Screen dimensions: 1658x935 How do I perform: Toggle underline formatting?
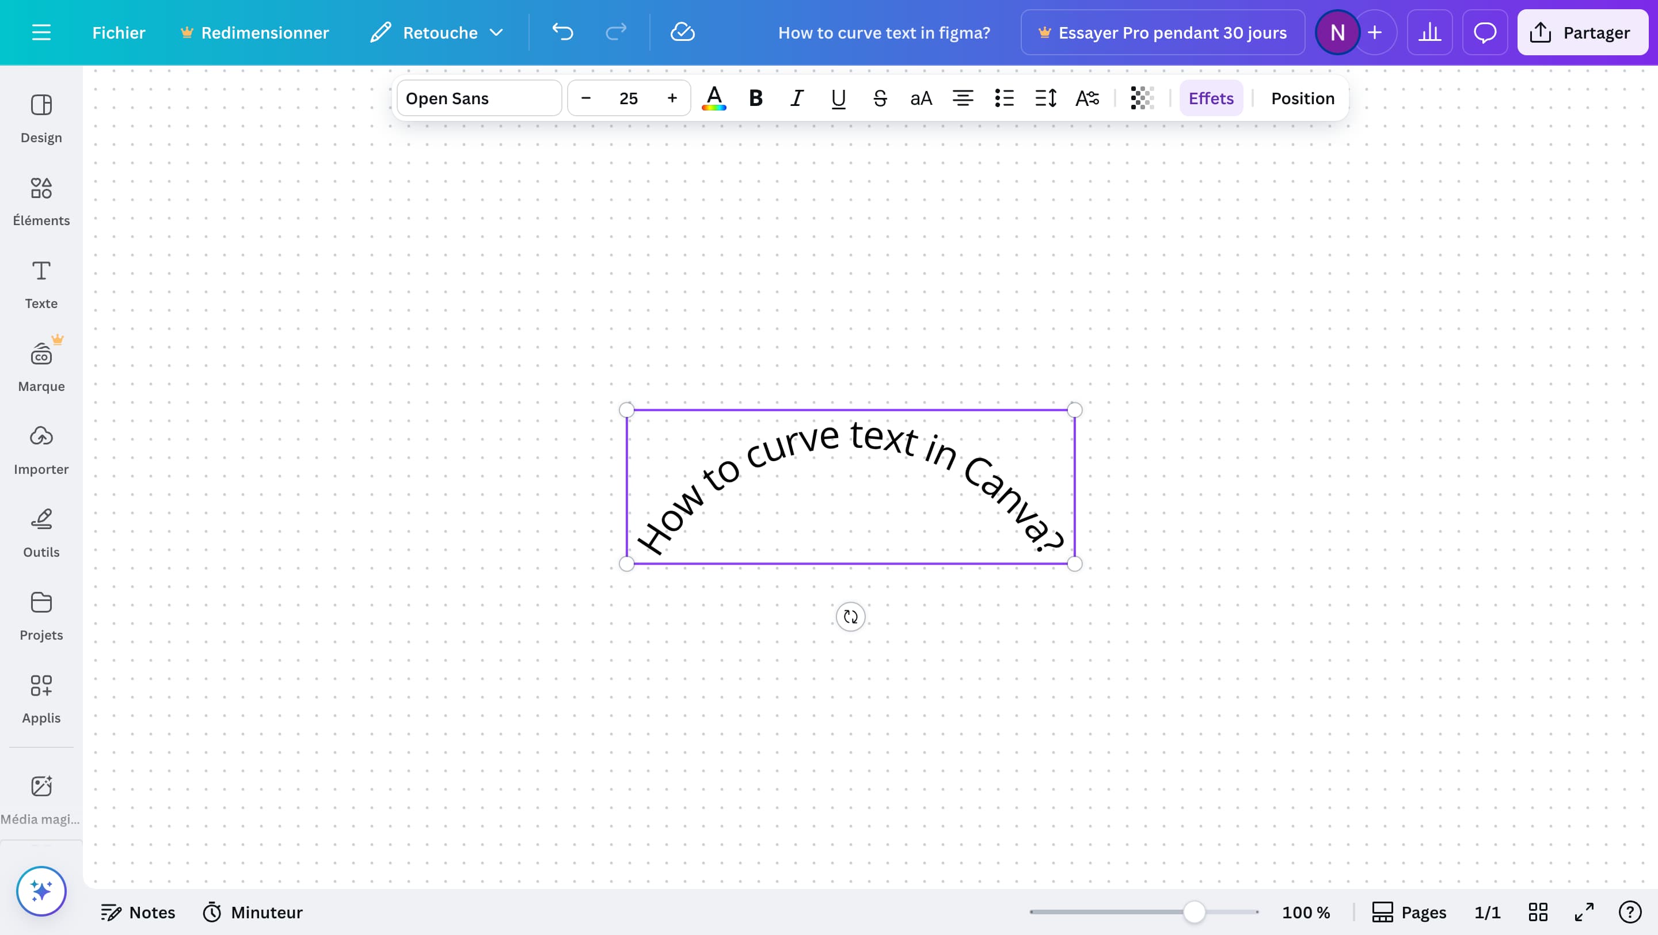pyautogui.click(x=838, y=98)
